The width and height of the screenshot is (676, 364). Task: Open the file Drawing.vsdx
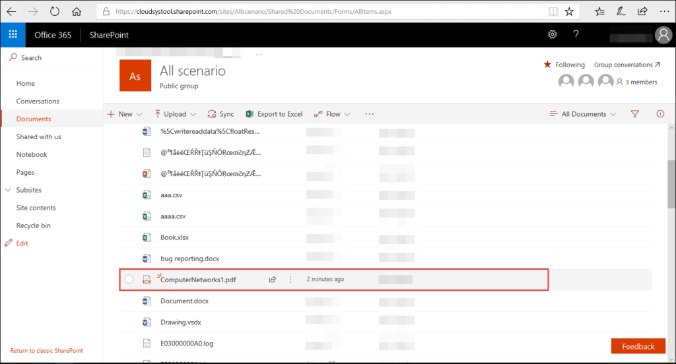(x=181, y=322)
